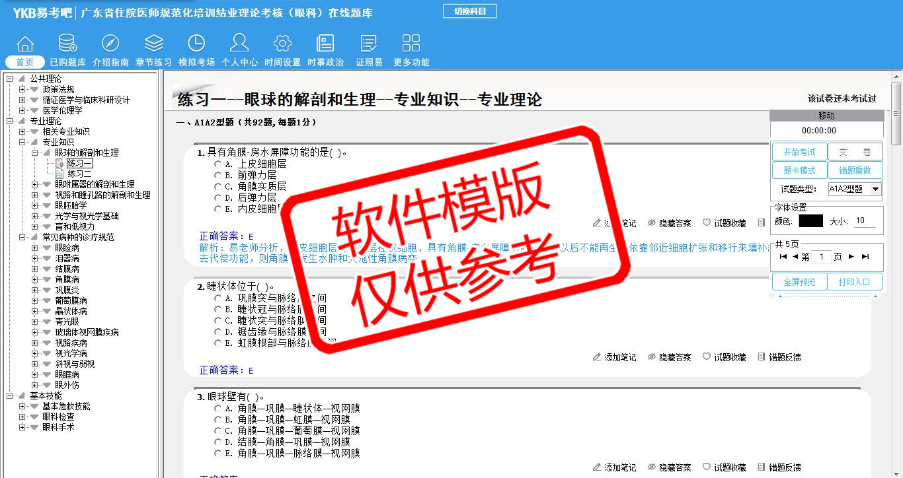Screen dimensions: 903x478
Task: Click the page number input field
Action: coord(821,257)
